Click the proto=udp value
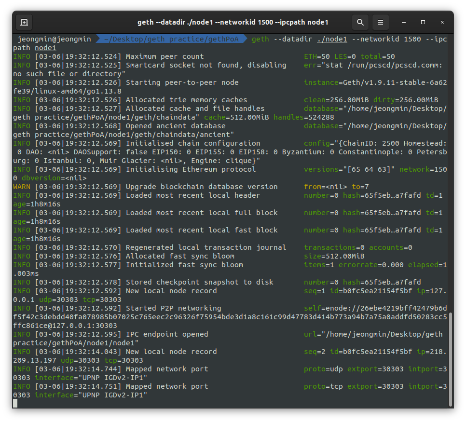466x422 pixels. [323, 369]
